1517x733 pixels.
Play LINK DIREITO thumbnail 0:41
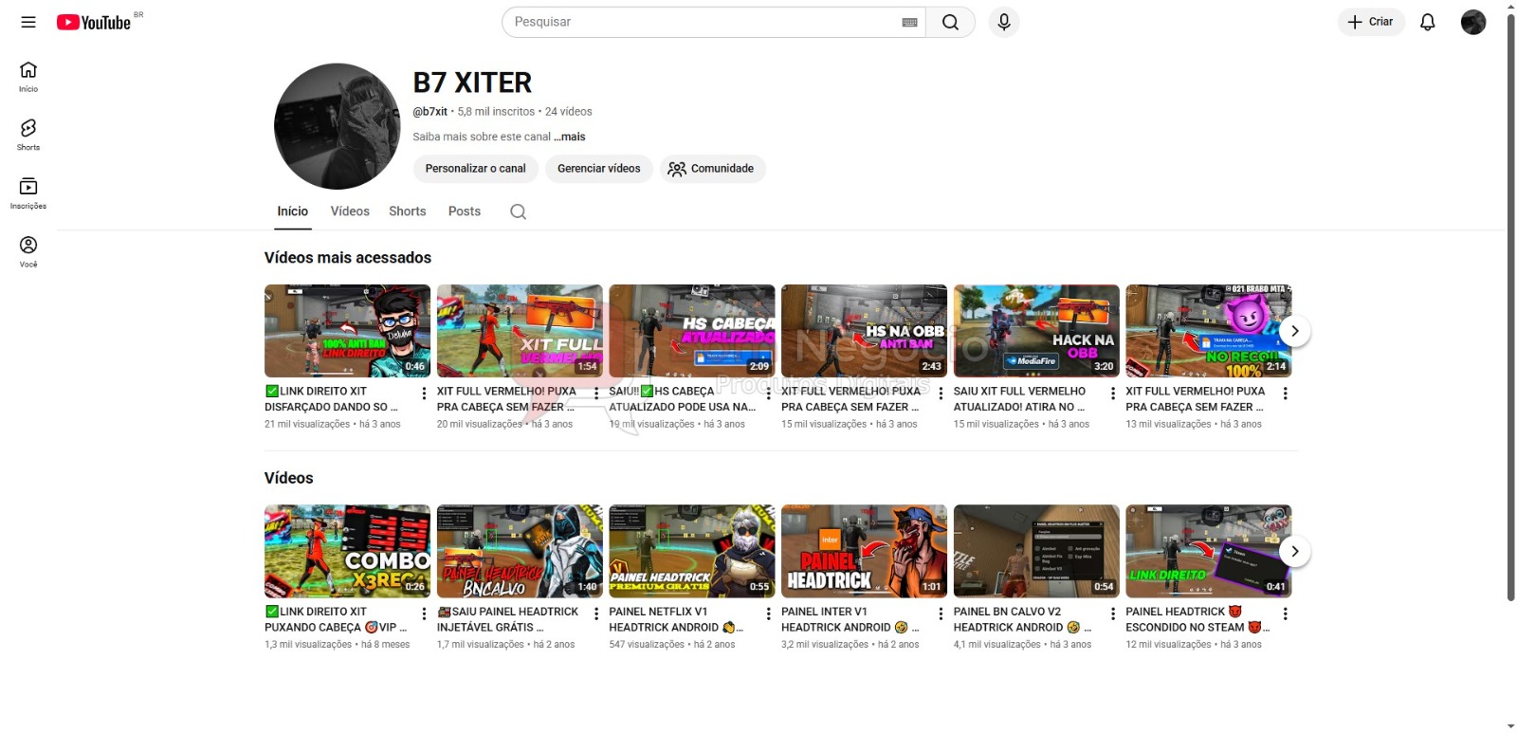coord(1208,551)
